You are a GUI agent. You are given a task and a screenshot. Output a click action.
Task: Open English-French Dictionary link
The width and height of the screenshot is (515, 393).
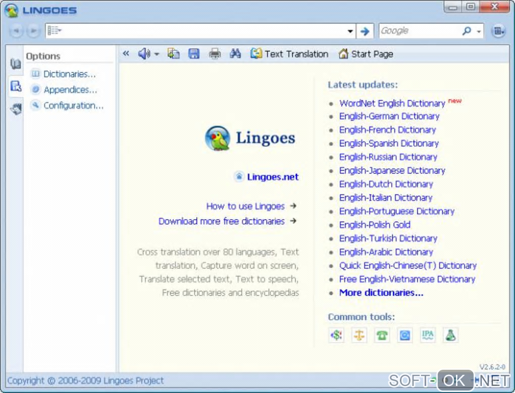[388, 130]
